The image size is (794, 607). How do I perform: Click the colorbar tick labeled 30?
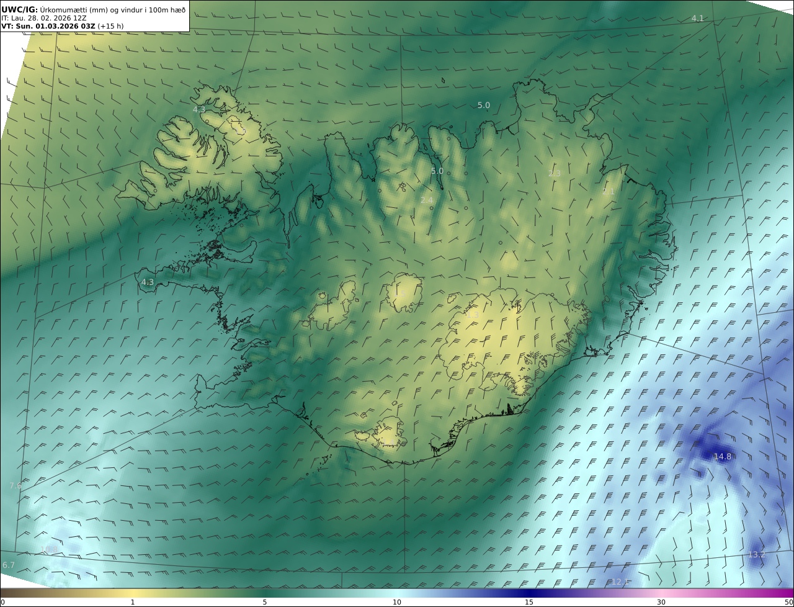pyautogui.click(x=661, y=602)
